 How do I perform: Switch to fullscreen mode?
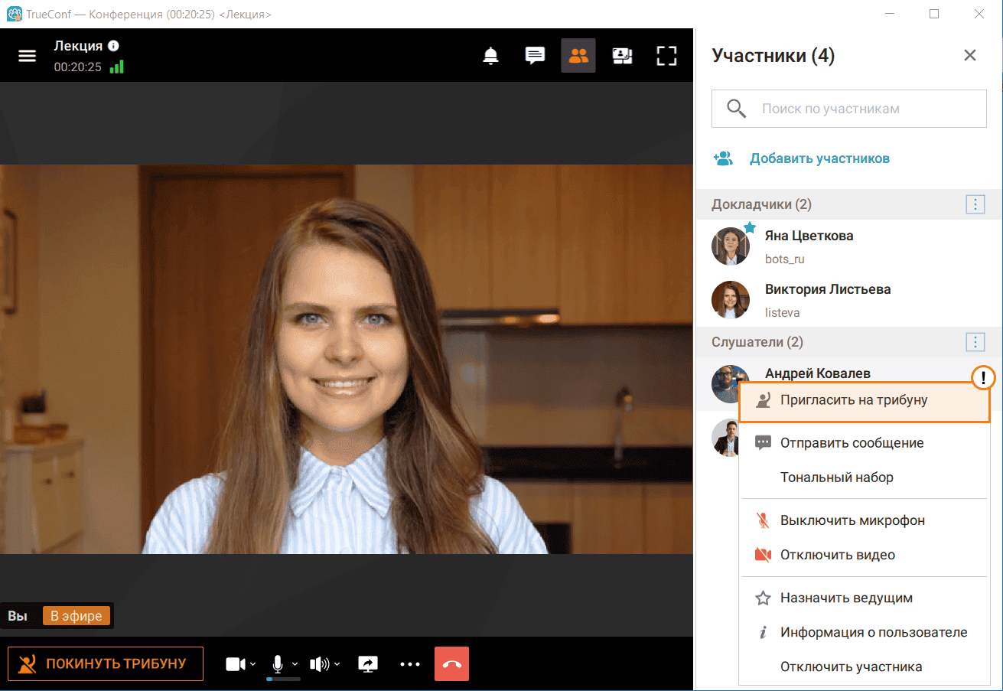667,56
